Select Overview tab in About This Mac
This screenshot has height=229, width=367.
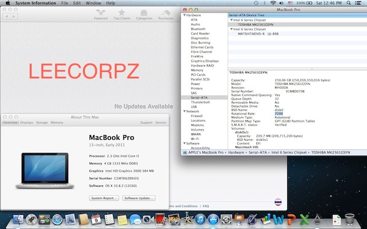[10, 123]
